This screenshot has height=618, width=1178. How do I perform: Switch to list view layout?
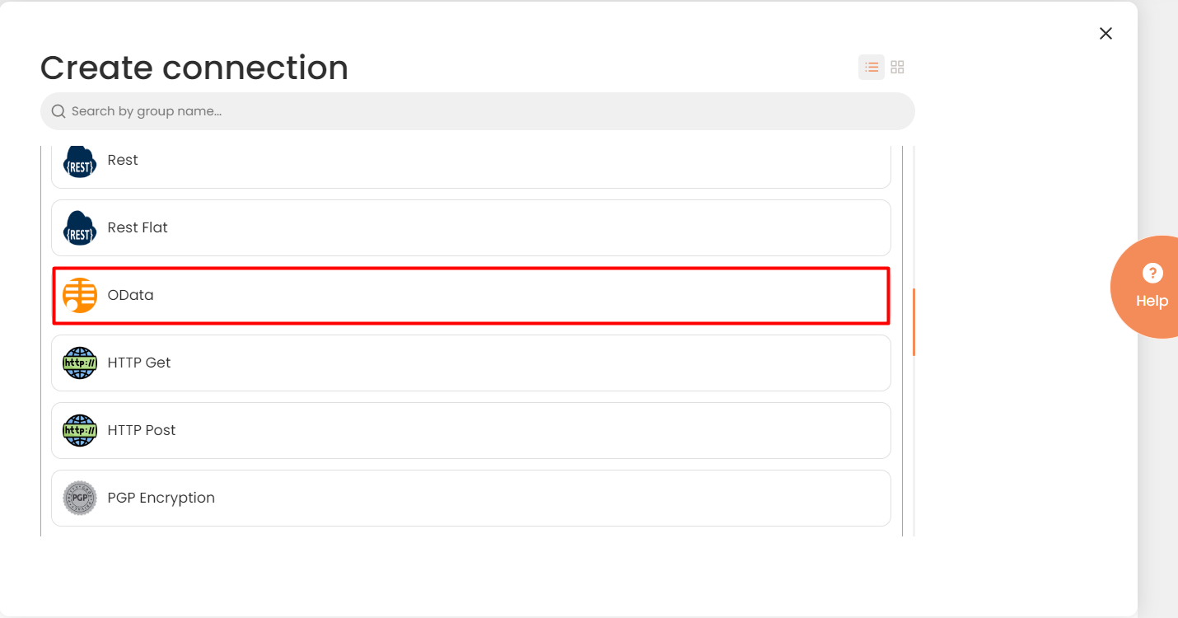point(872,68)
